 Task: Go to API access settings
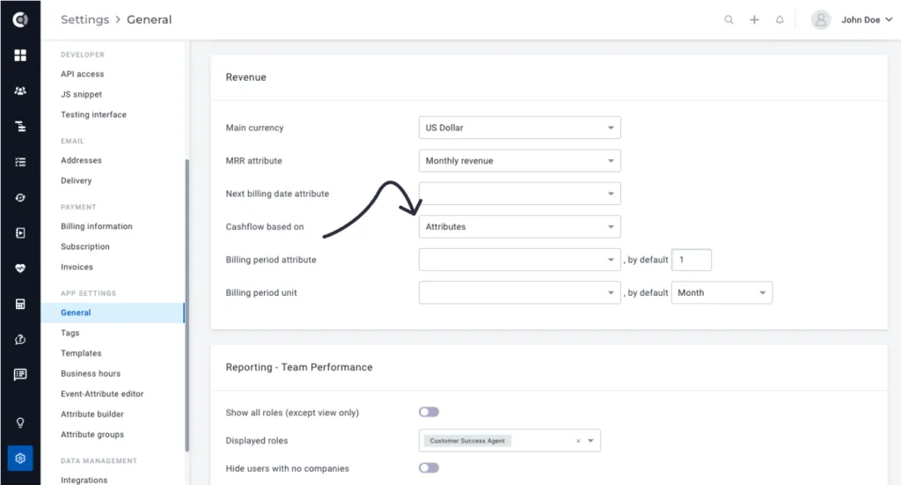coord(83,74)
